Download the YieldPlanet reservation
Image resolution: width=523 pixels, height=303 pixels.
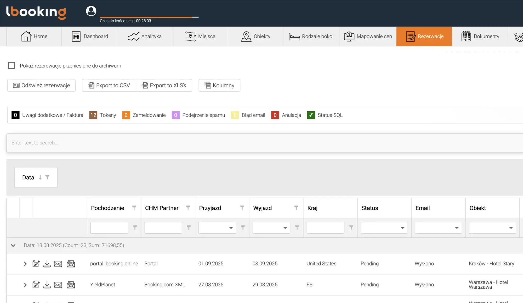coord(47,285)
